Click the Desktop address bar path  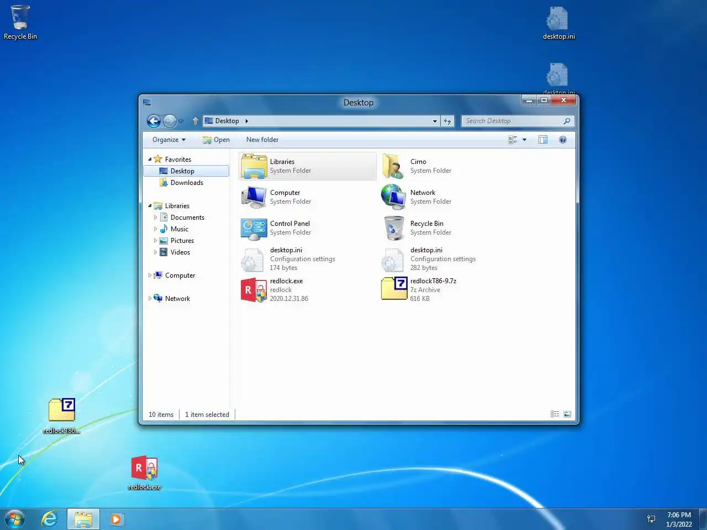point(227,121)
